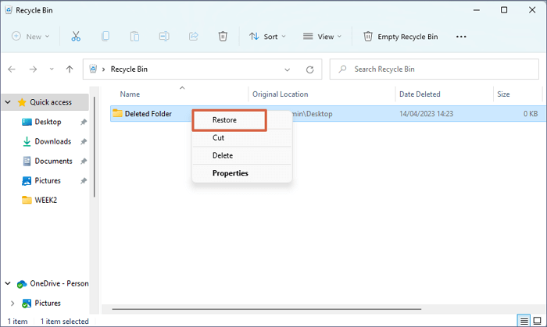Collapse the Quick access tree section

click(x=8, y=102)
